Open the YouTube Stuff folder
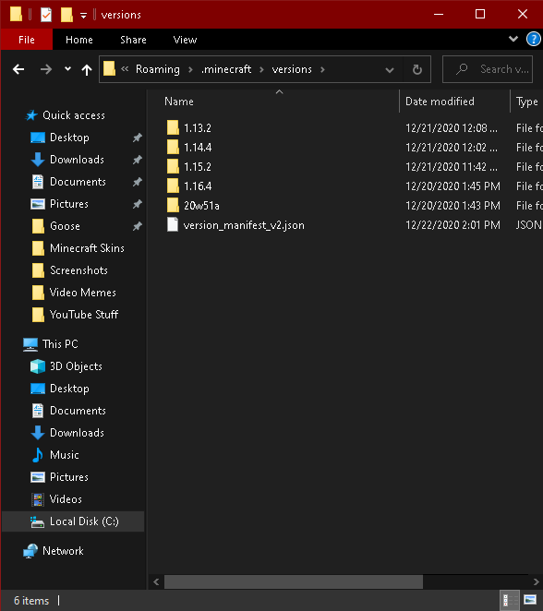This screenshot has height=611, width=543. click(x=84, y=315)
